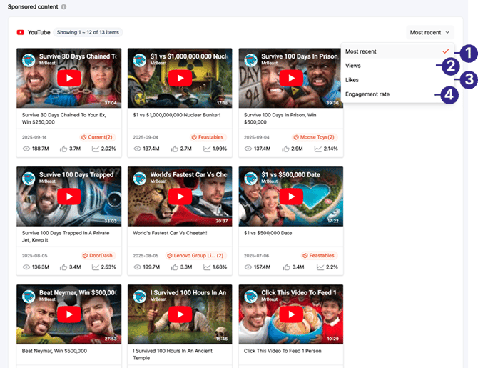Click MrBeast avatar on Beat Neymar video
Screen dimensions: 478x368
tap(29, 297)
